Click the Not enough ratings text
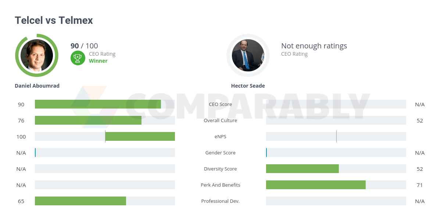This screenshot has width=441, height=220. (314, 46)
